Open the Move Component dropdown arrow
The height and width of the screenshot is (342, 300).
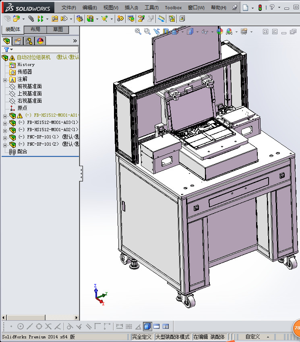[71, 19]
